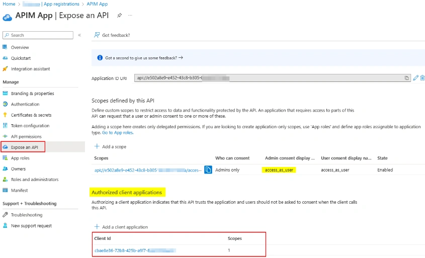Click the Who can consent header
Image resolution: width=425 pixels, height=258 pixels.
(x=232, y=158)
